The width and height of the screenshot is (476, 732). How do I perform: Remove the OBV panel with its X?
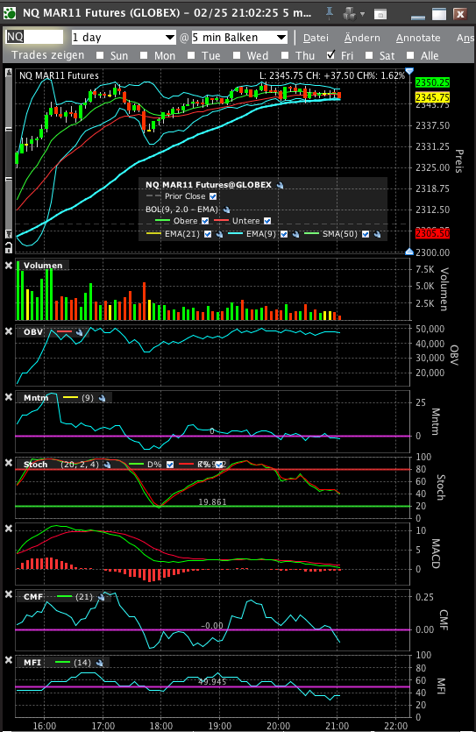point(9,331)
